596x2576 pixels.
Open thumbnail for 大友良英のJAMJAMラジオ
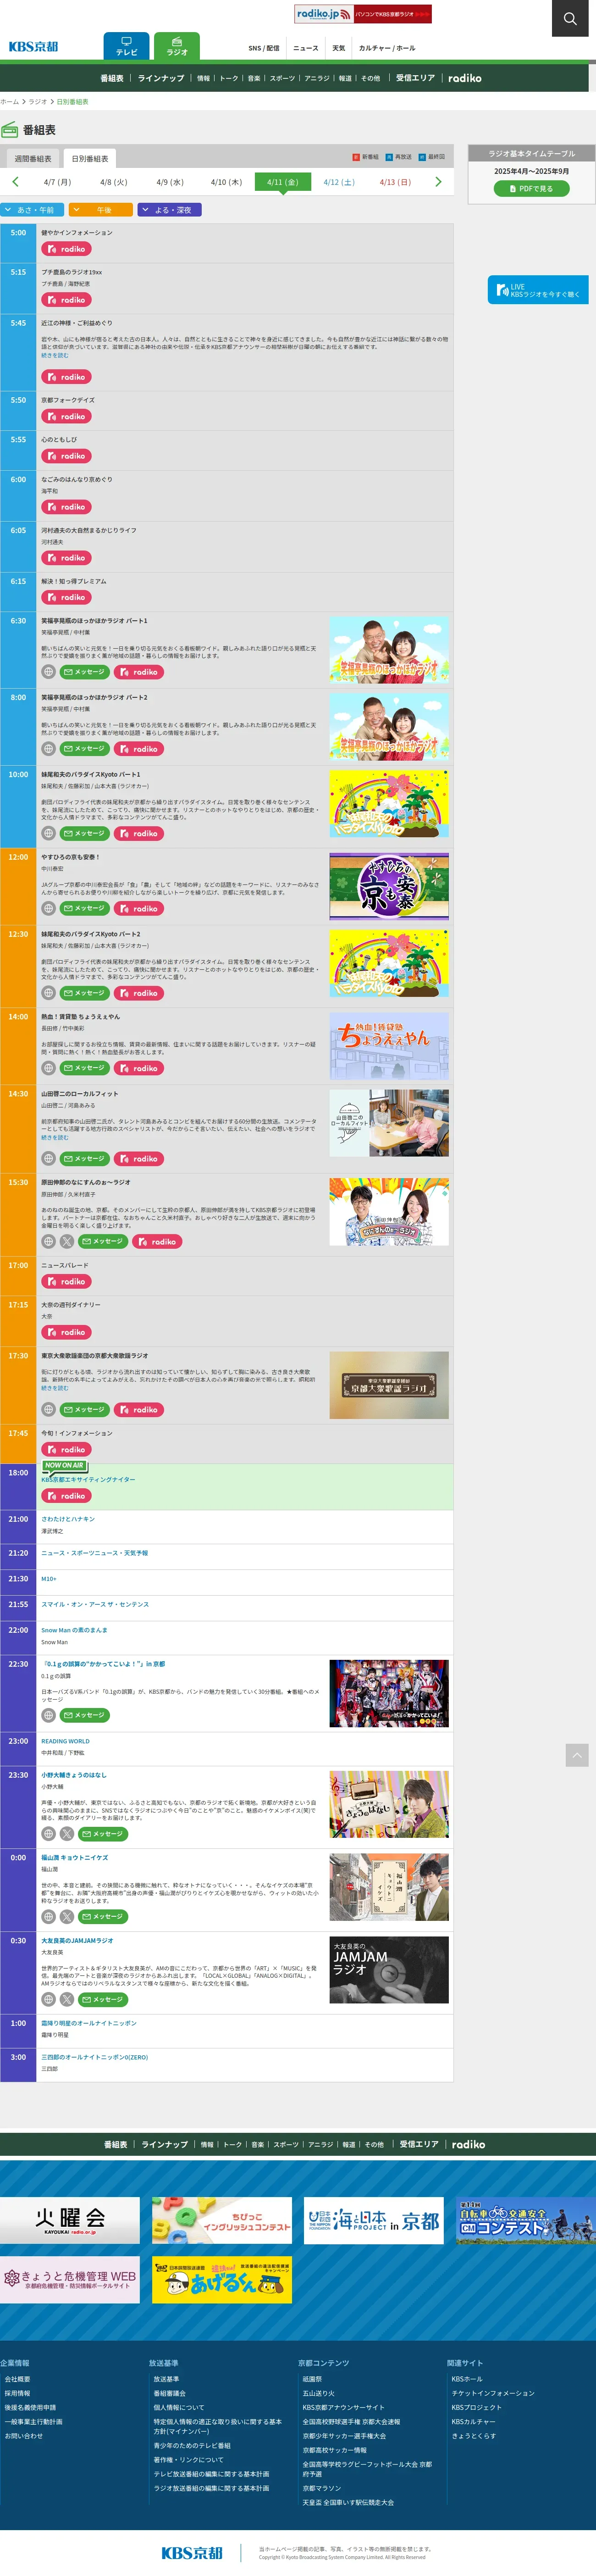(389, 1970)
